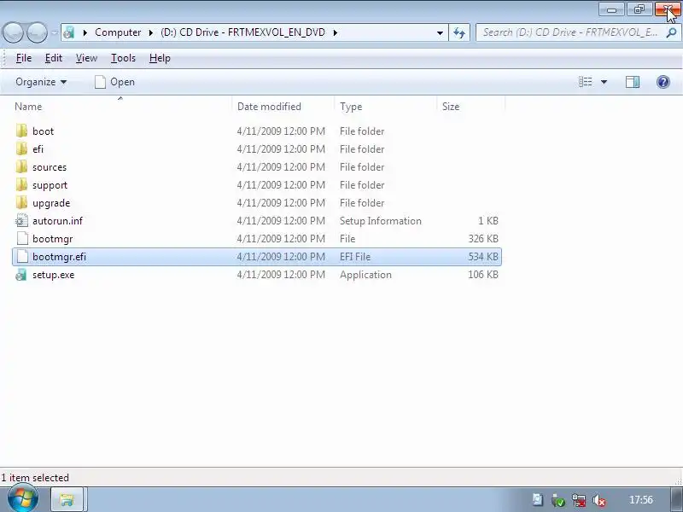Select Computer in the address path
The width and height of the screenshot is (683, 512).
click(118, 32)
